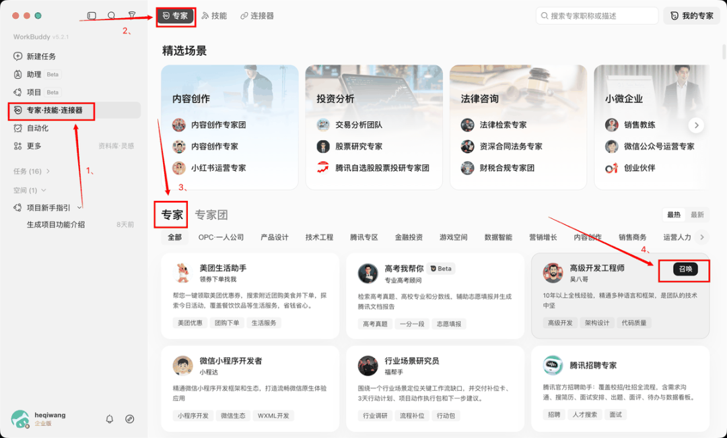
Task: Filter by 金融投资 category
Action: click(x=409, y=237)
